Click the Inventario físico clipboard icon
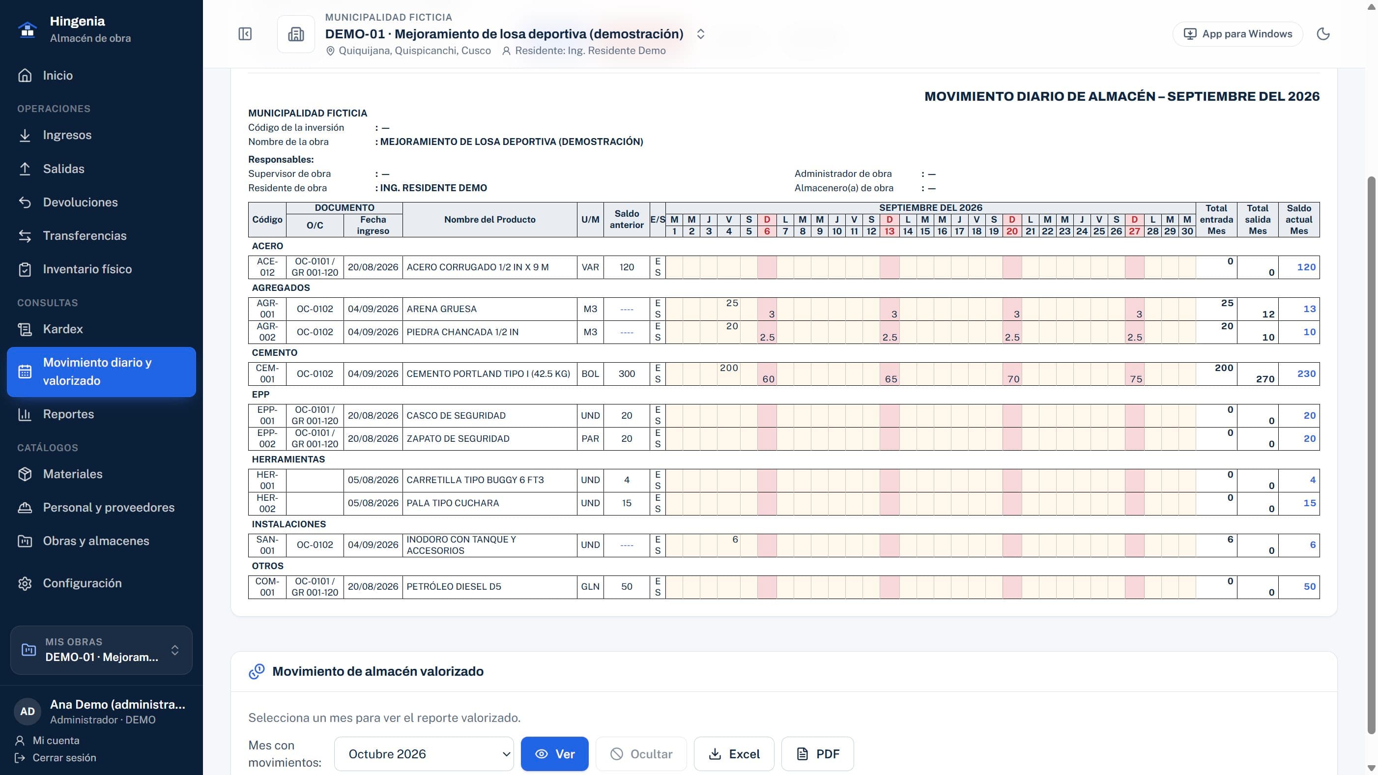The height and width of the screenshot is (775, 1378). point(25,270)
